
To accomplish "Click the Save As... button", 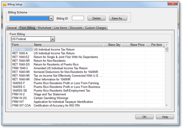I will coord(118,18).
